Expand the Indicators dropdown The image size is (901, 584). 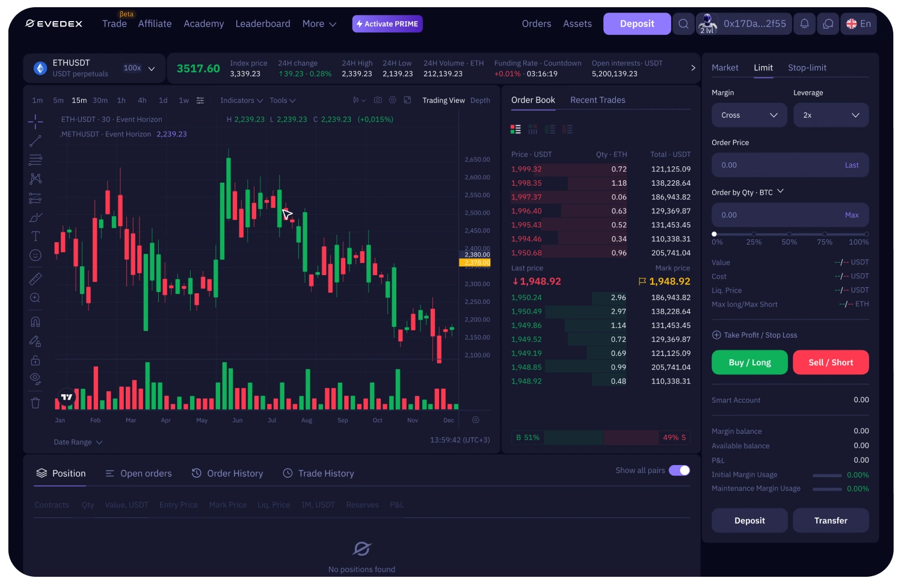point(241,100)
